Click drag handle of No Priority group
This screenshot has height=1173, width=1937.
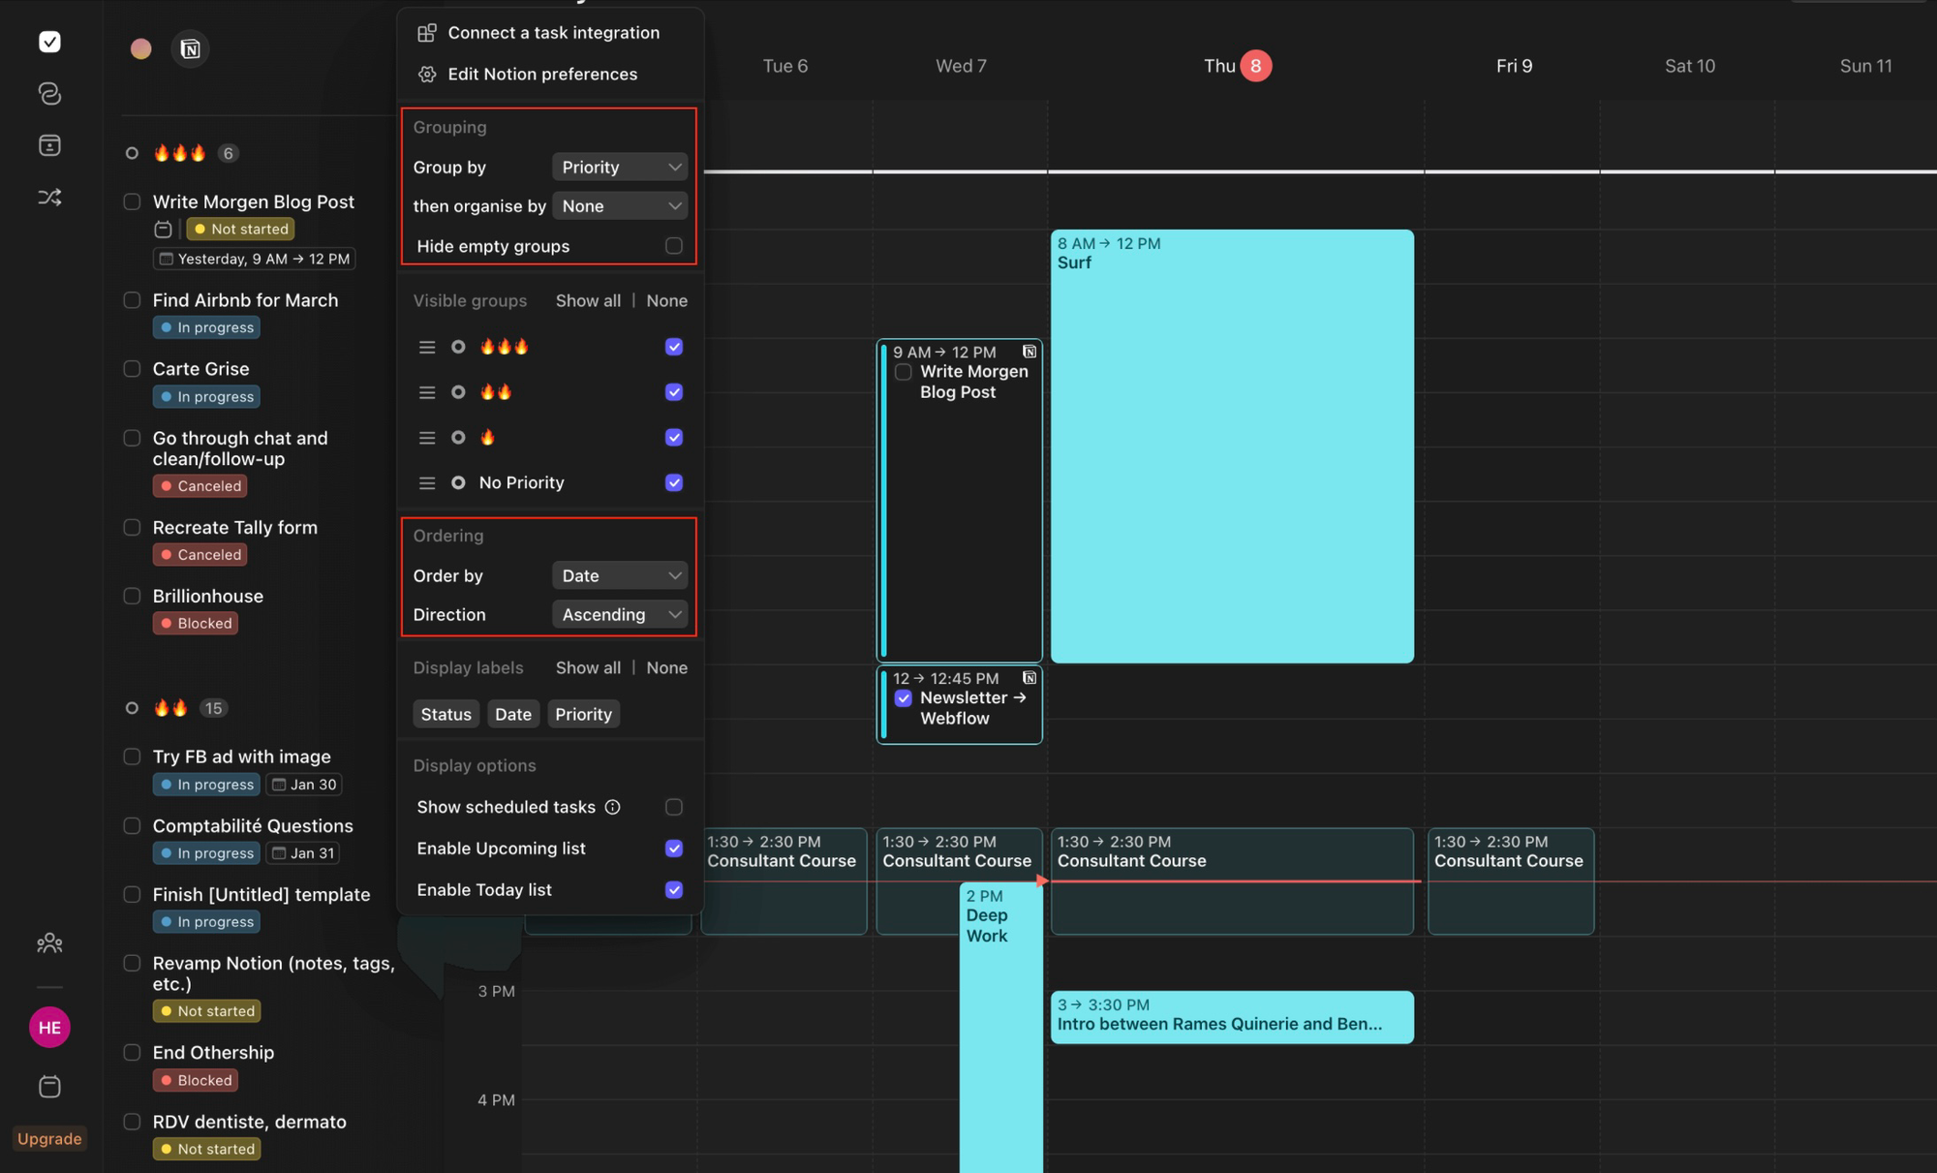(x=426, y=482)
